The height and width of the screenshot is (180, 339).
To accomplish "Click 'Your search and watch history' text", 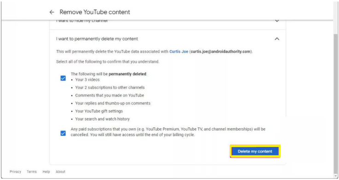I will (102, 119).
